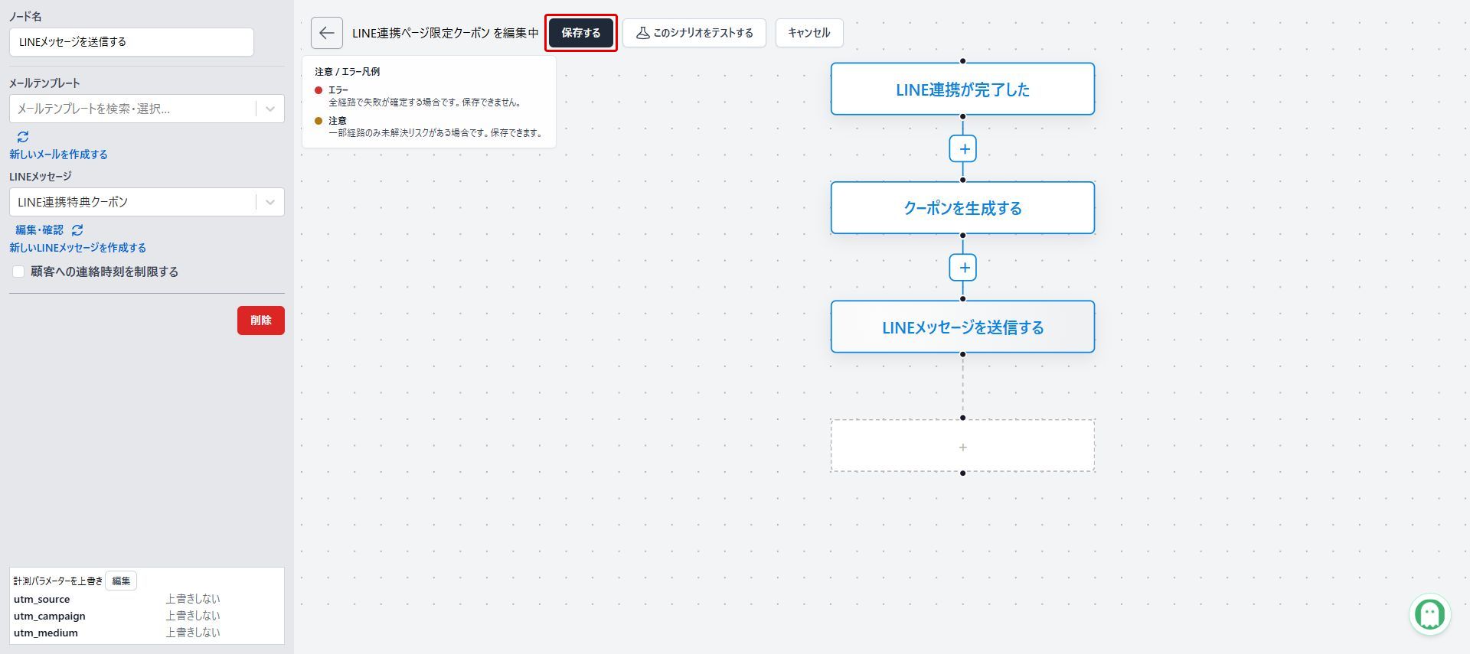The width and height of the screenshot is (1470, 654).
Task: Click the scenario title being edited
Action: [446, 33]
